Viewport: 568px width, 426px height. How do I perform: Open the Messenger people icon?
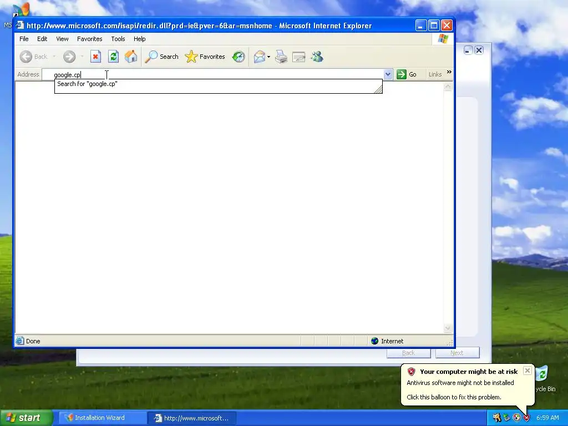tap(317, 57)
